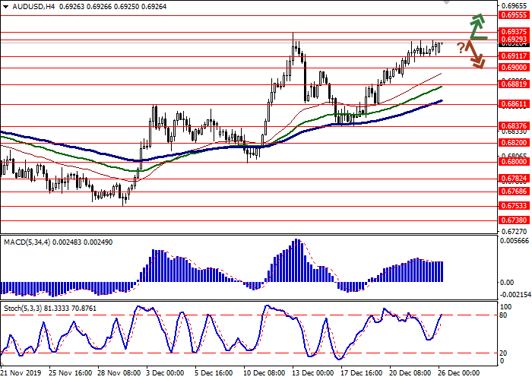532x380 pixels.
Task: Click the red question mark
Action: click(x=461, y=48)
